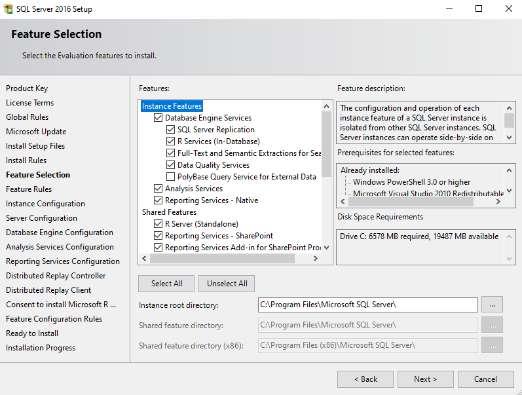Click the features list horizontal scrollbar thumb

222,259
